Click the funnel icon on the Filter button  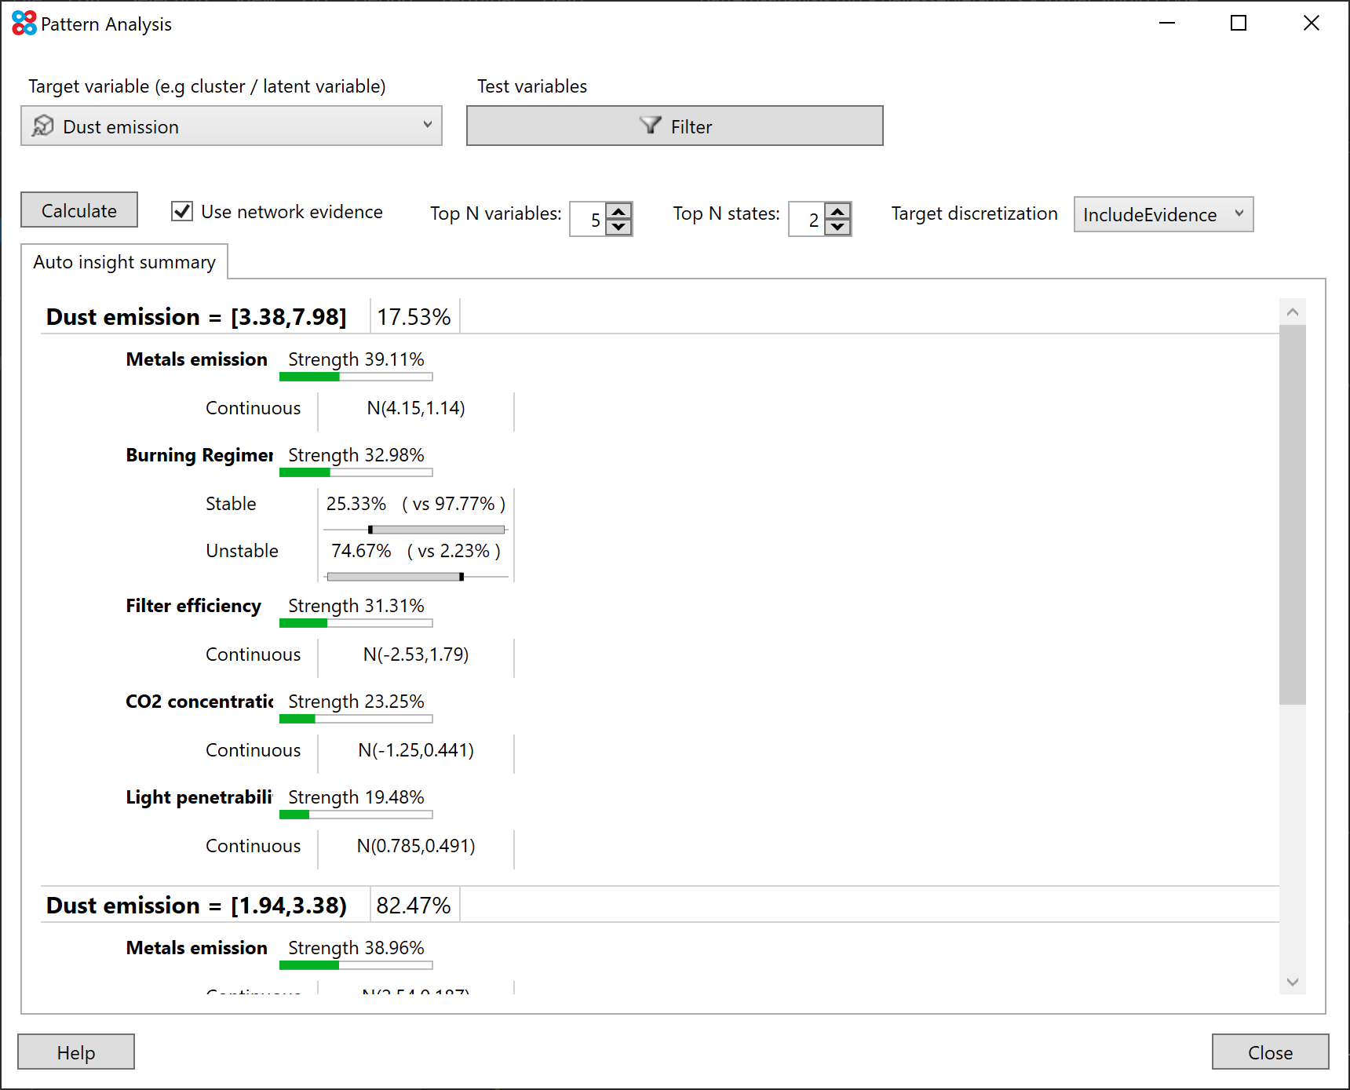click(x=650, y=126)
